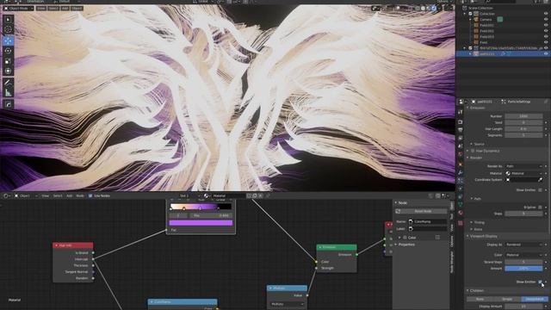The image size is (551, 310).
Task: Collapse the Hair Info node
Action: click(x=57, y=245)
